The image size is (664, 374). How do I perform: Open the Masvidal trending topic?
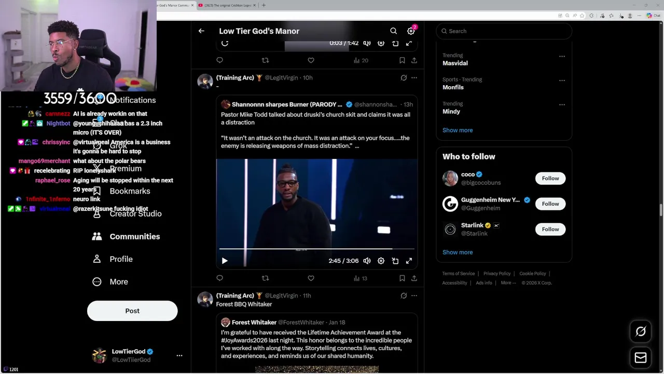point(455,63)
